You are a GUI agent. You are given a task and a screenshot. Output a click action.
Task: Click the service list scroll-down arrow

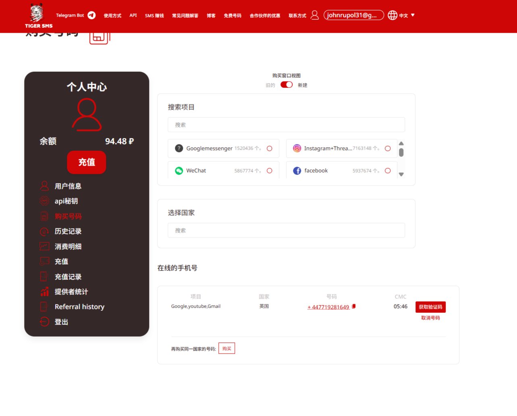[x=401, y=175]
